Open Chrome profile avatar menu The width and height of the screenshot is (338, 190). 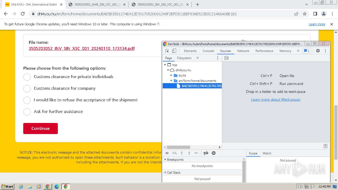(x=323, y=14)
